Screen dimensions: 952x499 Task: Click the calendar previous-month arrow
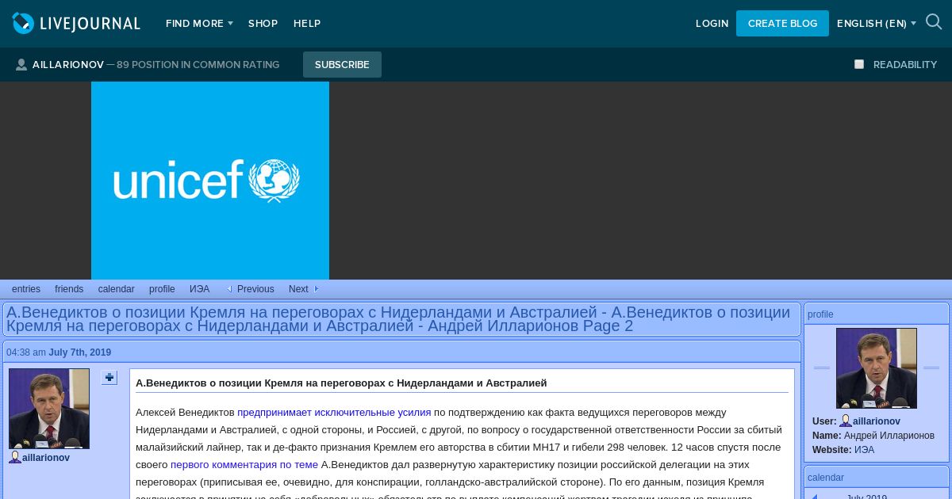813,497
